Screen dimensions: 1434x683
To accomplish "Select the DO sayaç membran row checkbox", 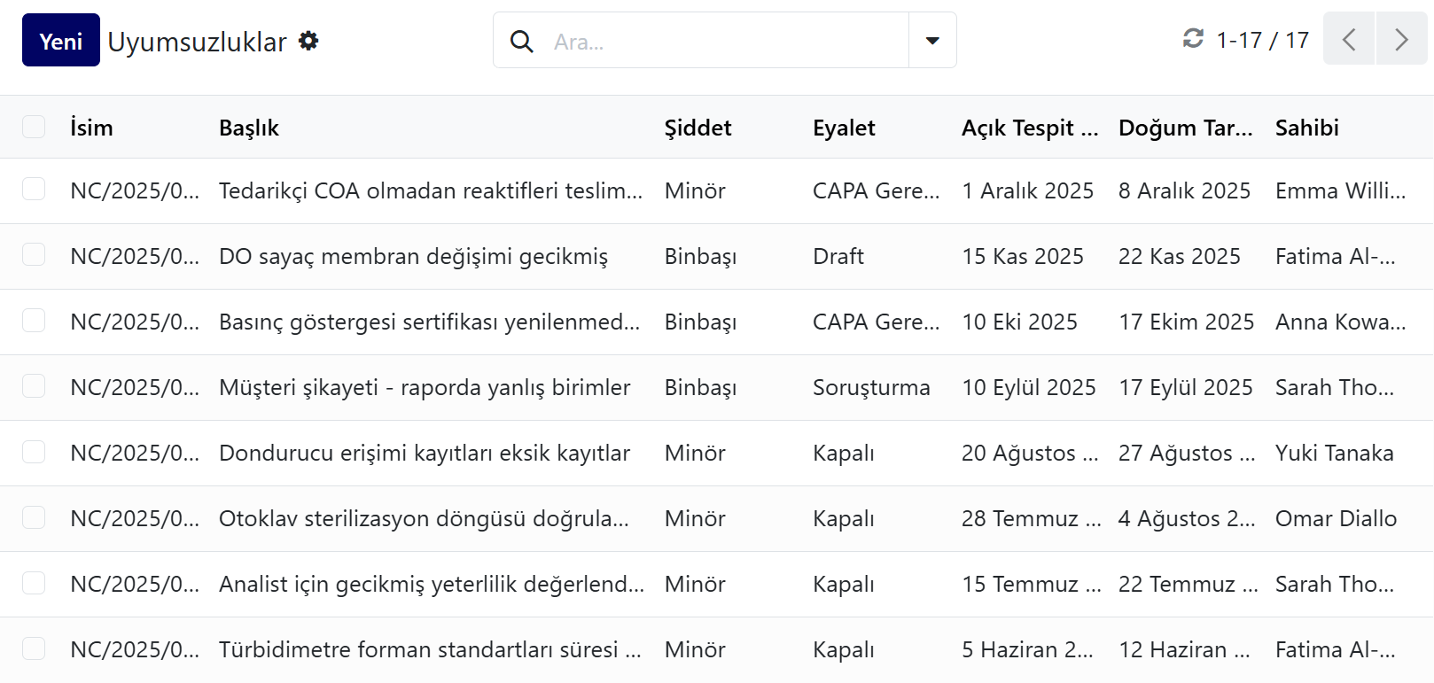I will (34, 254).
